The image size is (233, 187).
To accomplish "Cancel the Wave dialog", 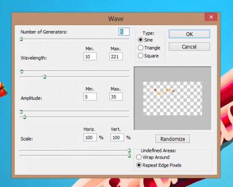I will [x=189, y=47].
